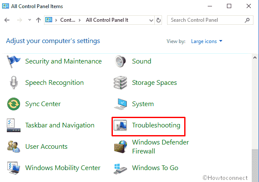Open the Troubleshooting link

pos(156,125)
